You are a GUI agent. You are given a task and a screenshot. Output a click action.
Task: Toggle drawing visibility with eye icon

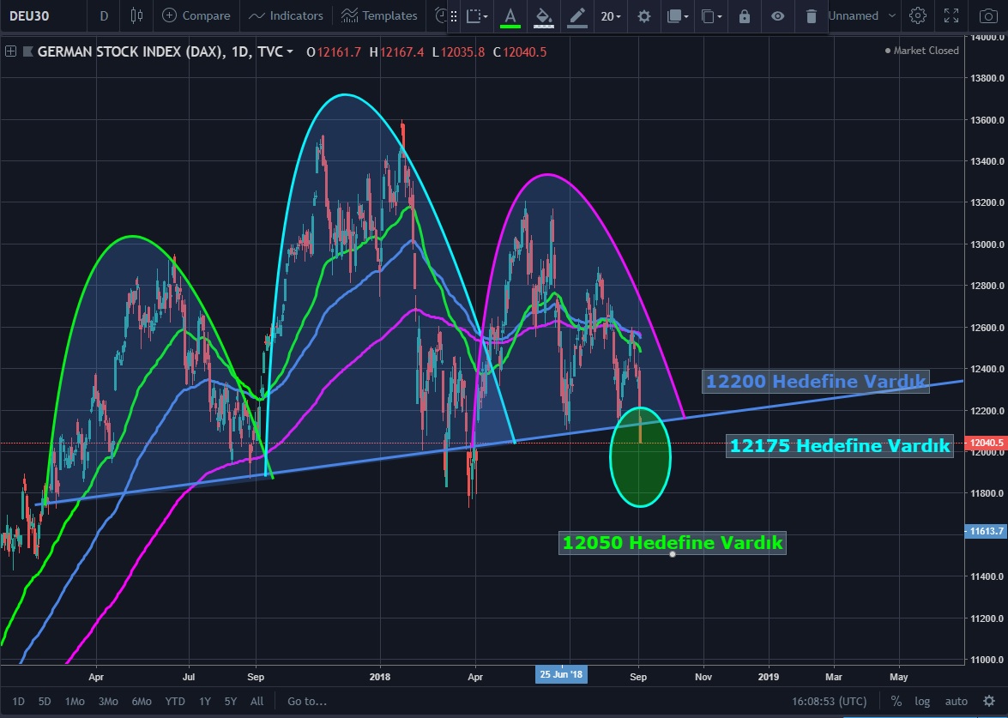point(777,15)
